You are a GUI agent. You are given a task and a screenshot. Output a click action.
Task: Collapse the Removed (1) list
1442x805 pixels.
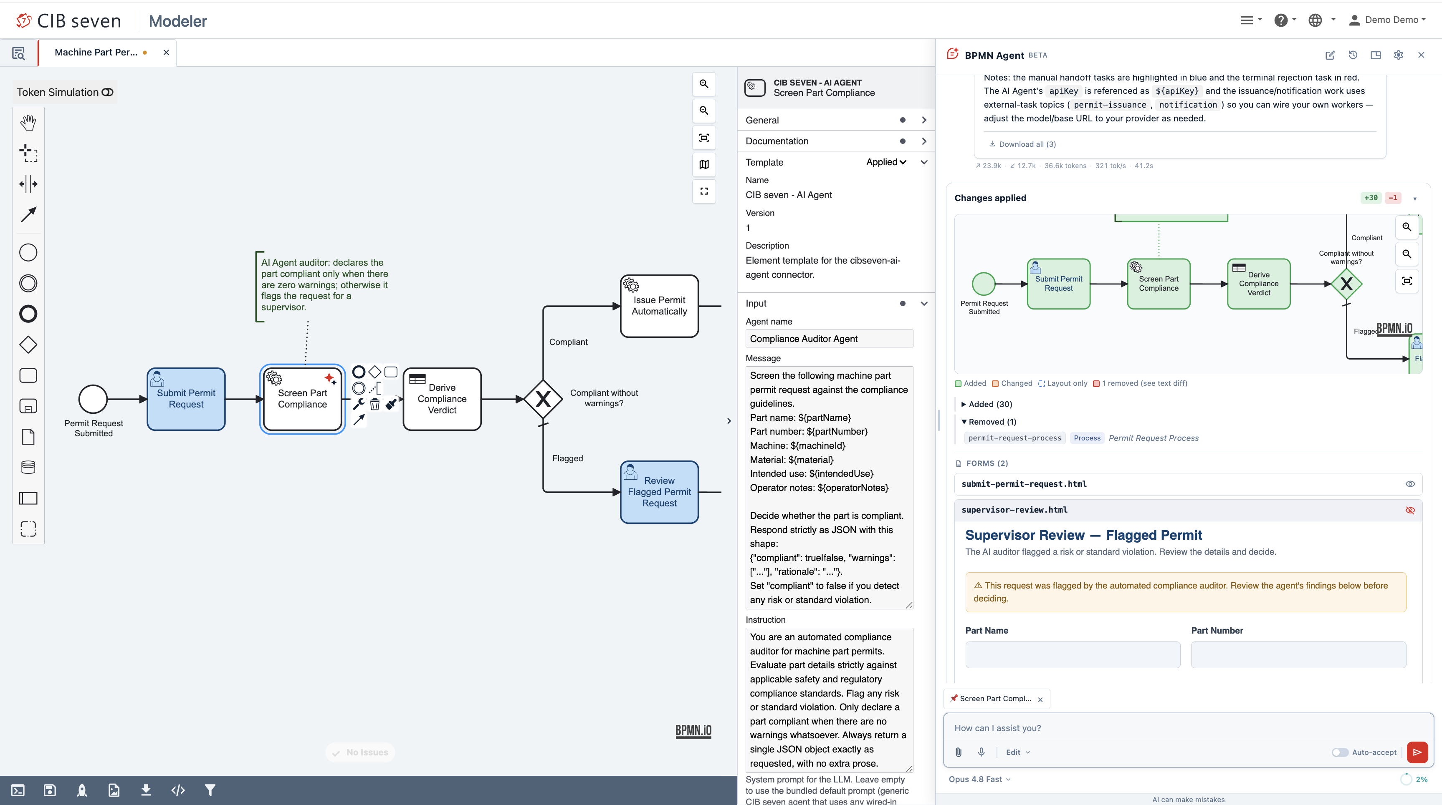pos(989,422)
